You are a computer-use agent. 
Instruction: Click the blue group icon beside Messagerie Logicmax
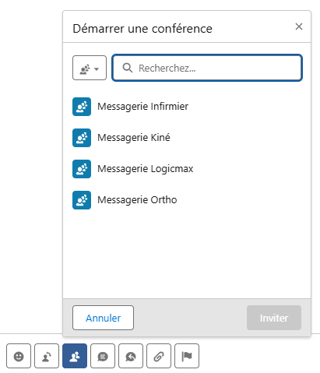[x=82, y=169]
